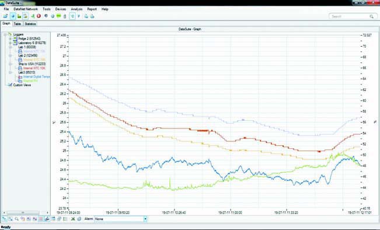
Task: Toggle the Laboratory 6 logger checkbox
Action: point(15,43)
